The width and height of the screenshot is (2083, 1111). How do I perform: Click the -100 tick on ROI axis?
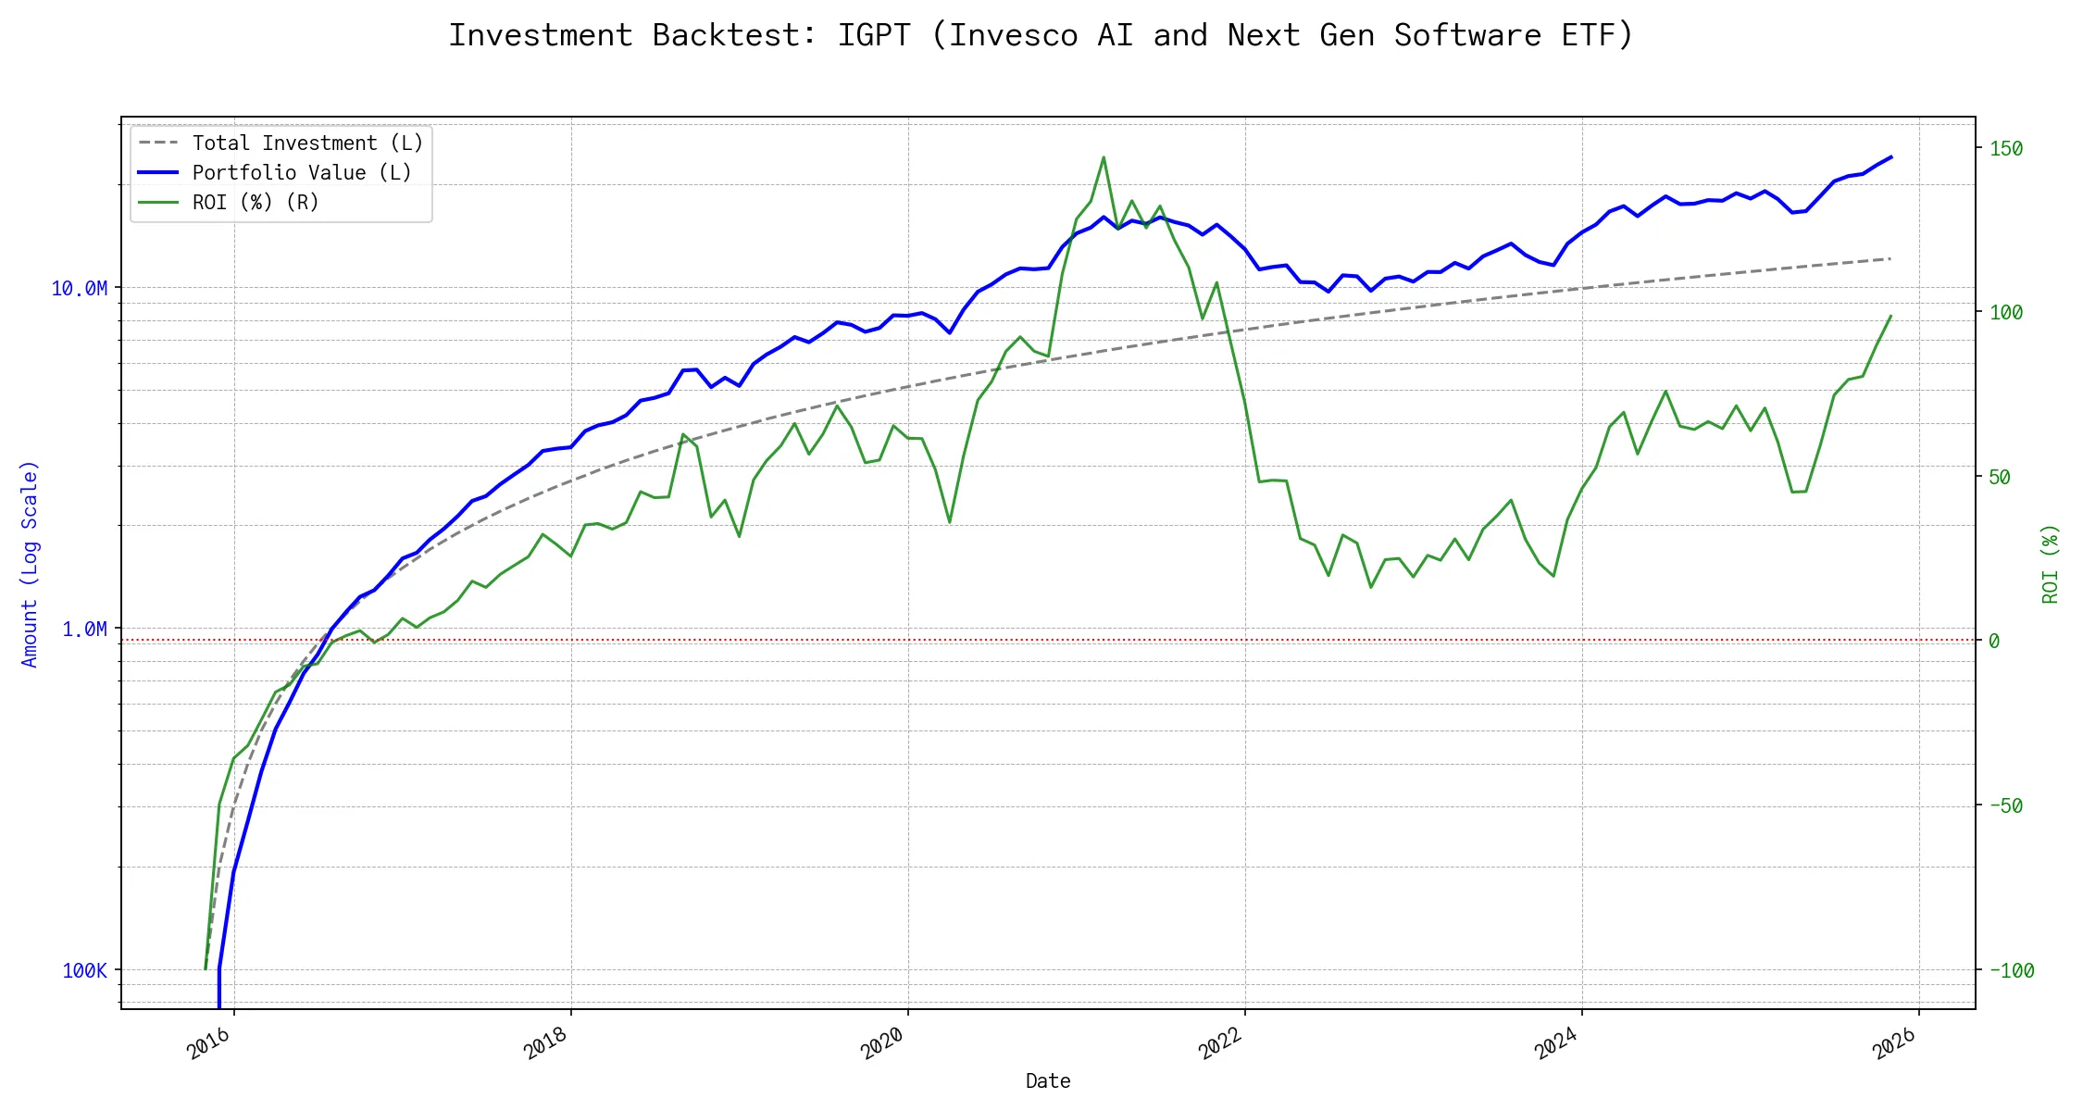point(2012,971)
